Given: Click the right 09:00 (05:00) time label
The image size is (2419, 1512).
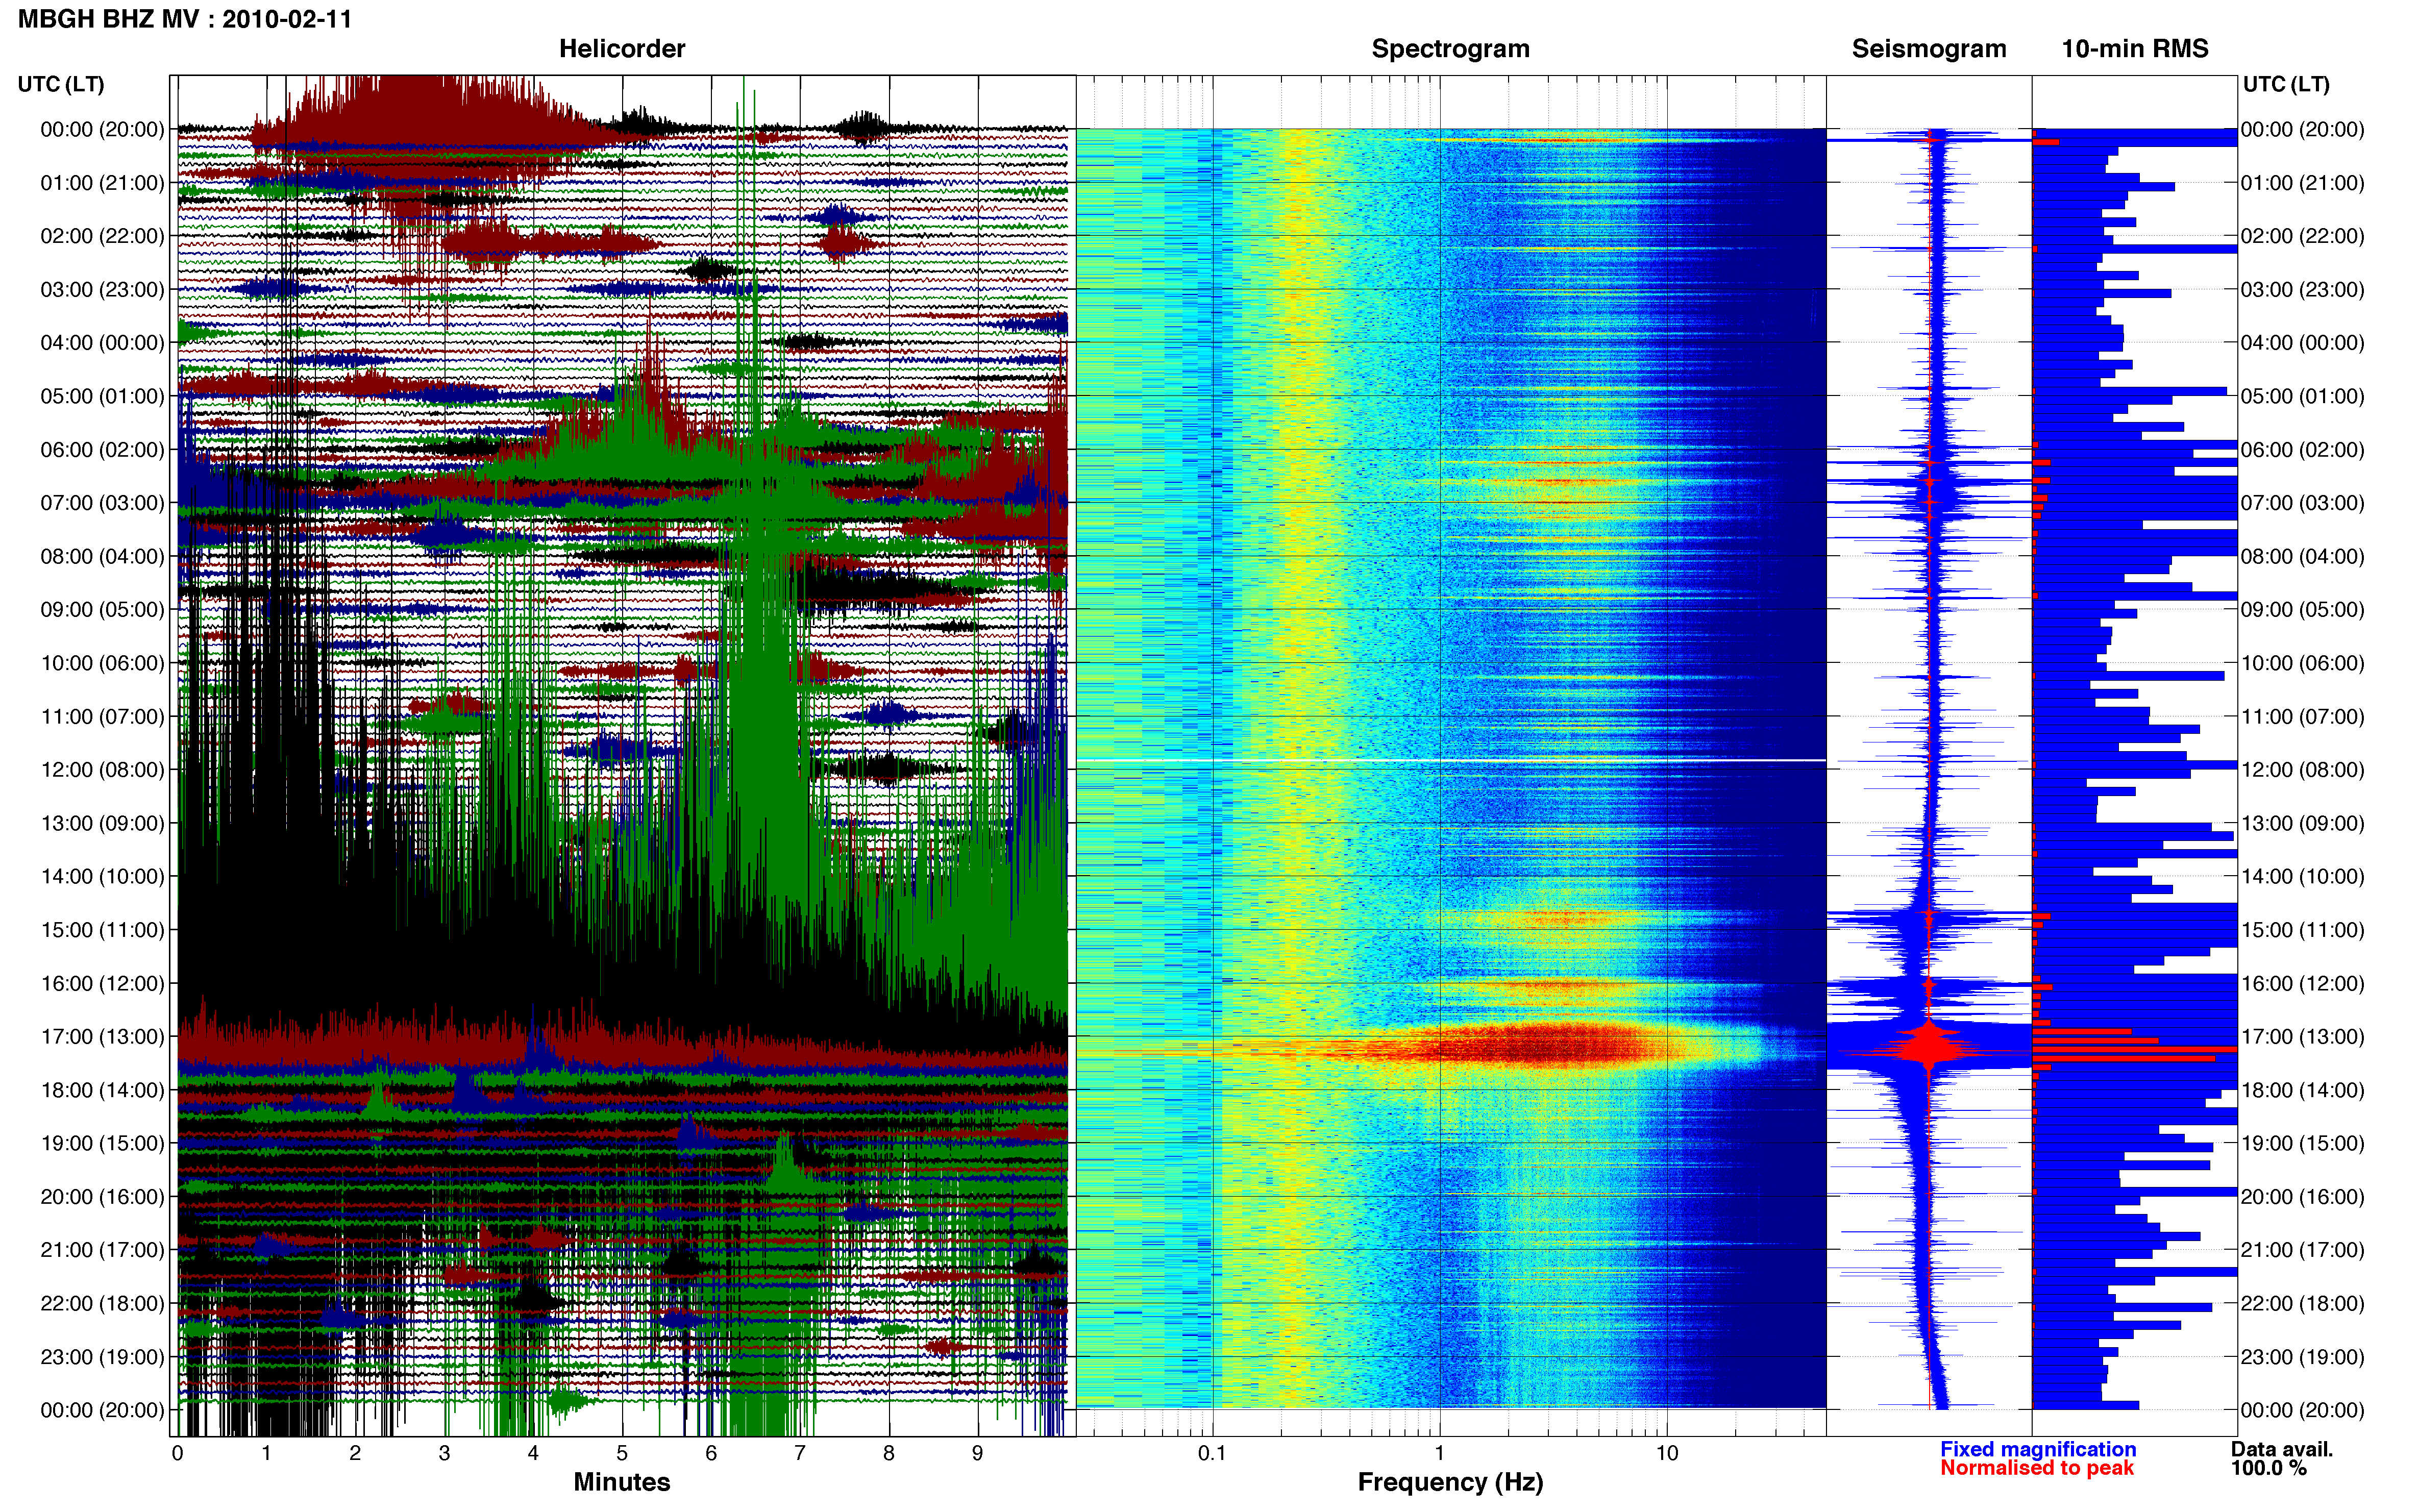Looking at the screenshot, I should [x=2302, y=610].
